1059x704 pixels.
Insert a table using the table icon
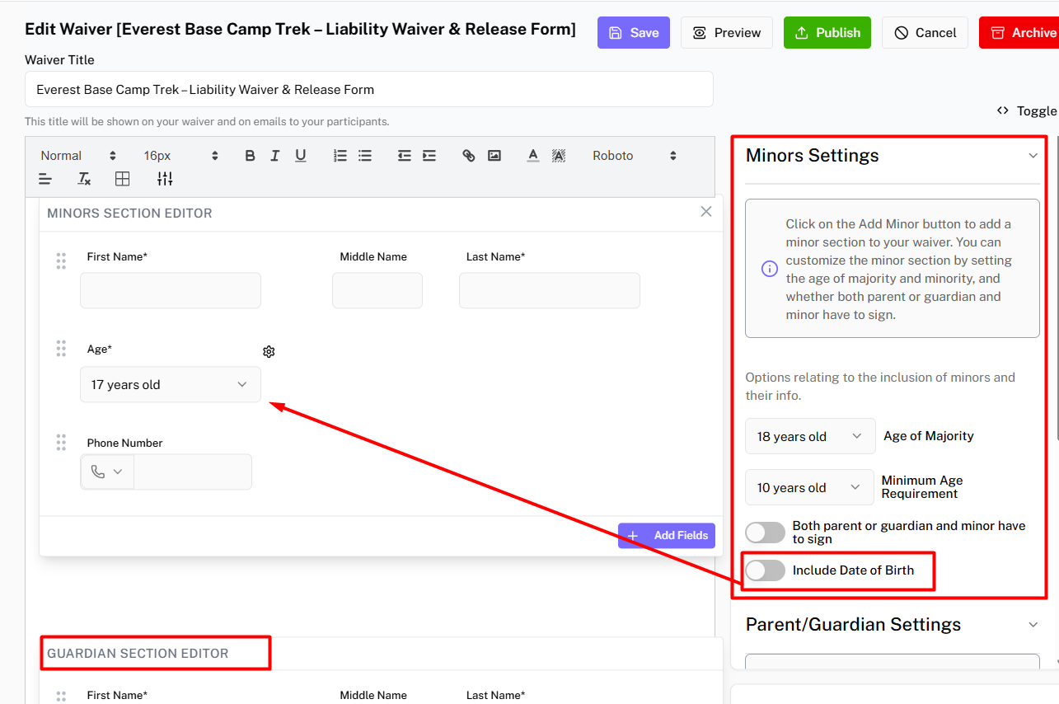coord(123,179)
